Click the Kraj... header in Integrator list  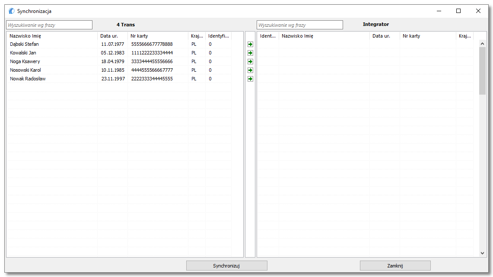465,36
